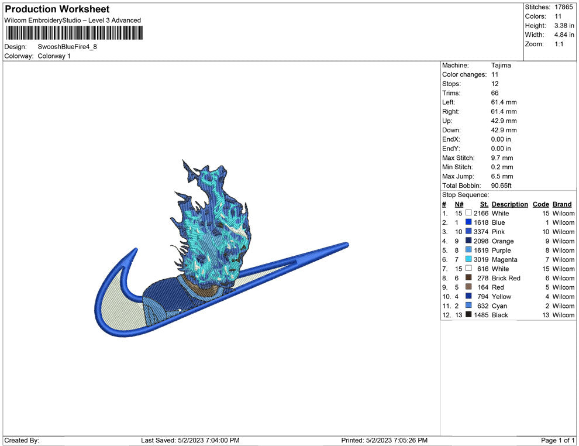This screenshot has height=446, width=579.
Task: Select stitch count 3019 in Magenta row
Action: tap(481, 259)
